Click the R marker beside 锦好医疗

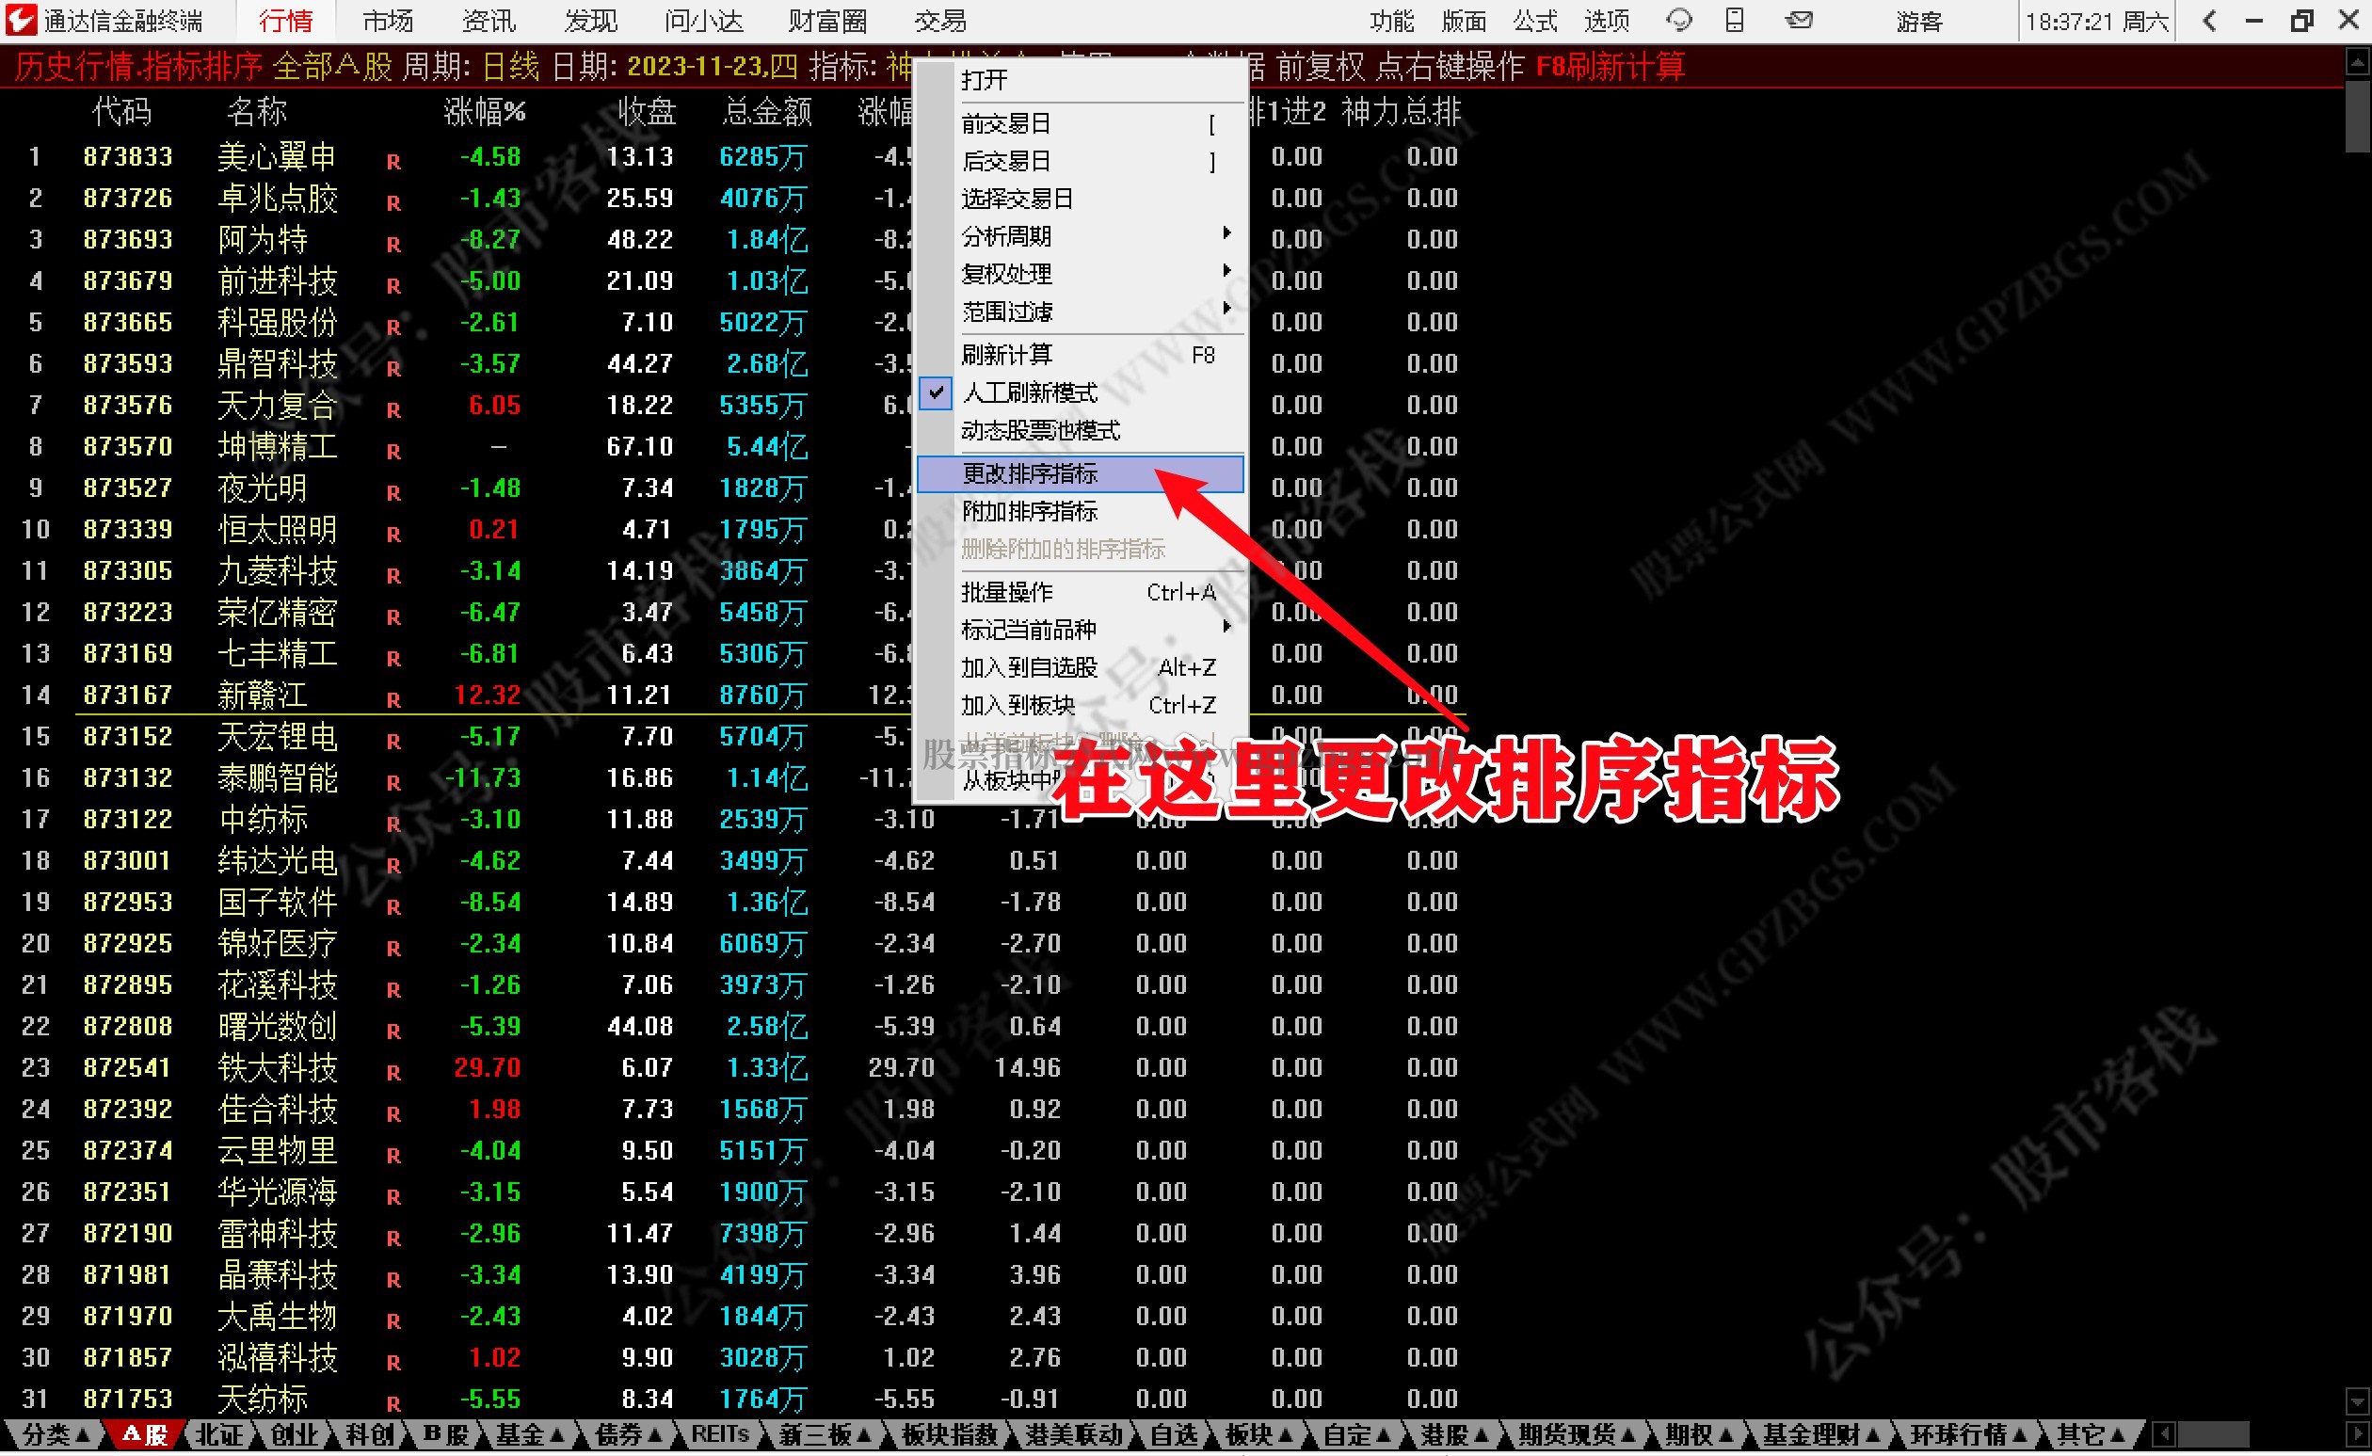click(x=393, y=949)
